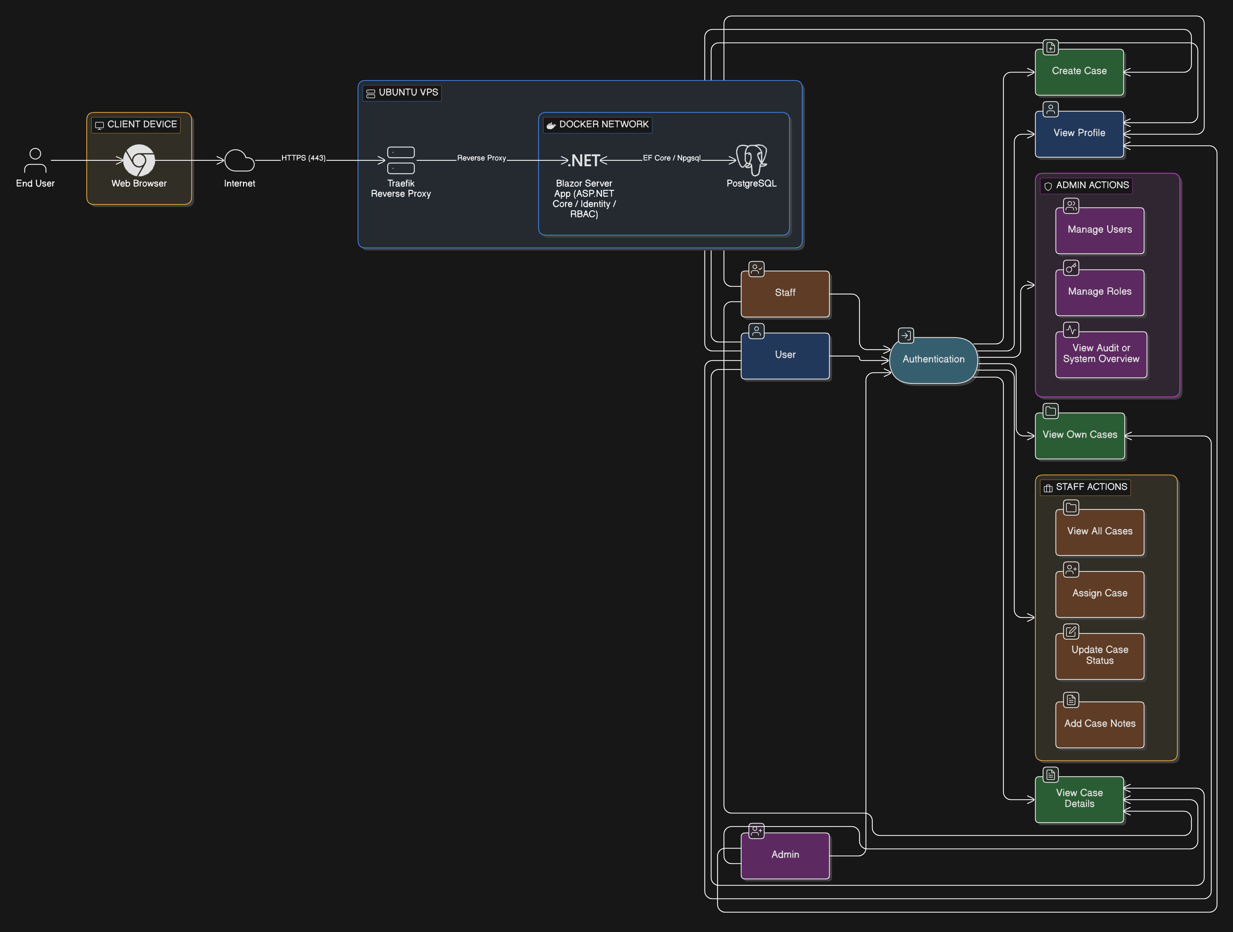Click the Traefik Reverse Proxy caption
Screen dimensions: 1233x932
pyautogui.click(x=401, y=188)
